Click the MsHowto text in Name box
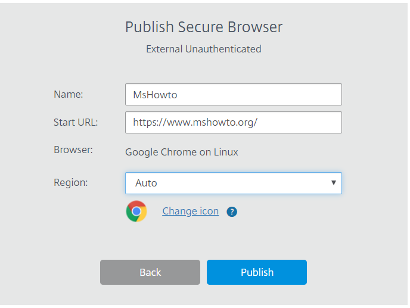The width and height of the screenshot is (410, 308). pos(155,95)
